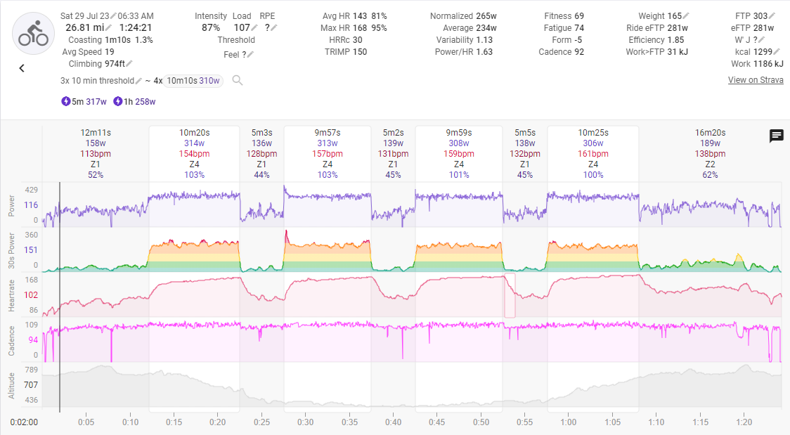Click the Altitude chart axis label
790x435 pixels.
(x=11, y=386)
